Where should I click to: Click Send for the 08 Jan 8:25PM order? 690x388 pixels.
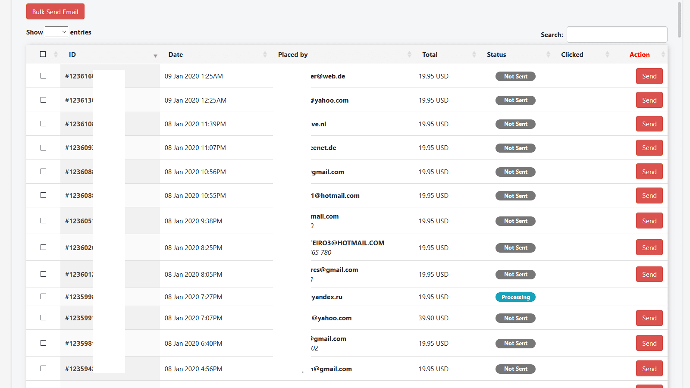[x=649, y=247]
